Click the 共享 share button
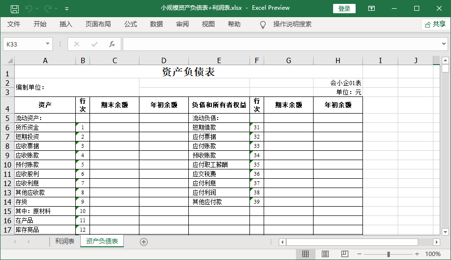This screenshot has width=451, height=260. point(435,24)
